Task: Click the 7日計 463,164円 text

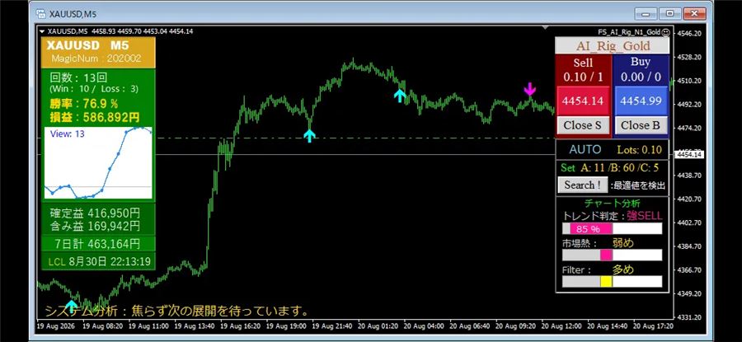Action: click(98, 244)
